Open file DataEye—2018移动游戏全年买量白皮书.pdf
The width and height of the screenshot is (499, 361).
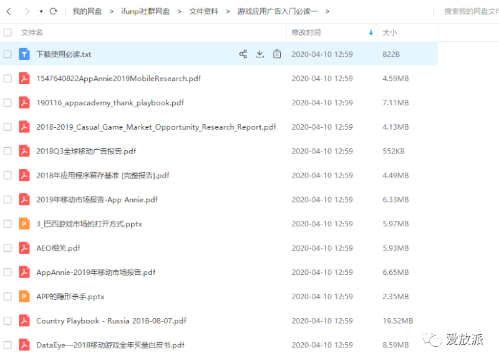[x=110, y=345]
